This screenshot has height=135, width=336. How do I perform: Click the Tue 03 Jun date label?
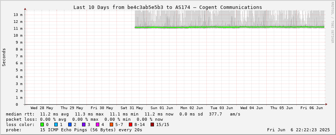(222, 108)
